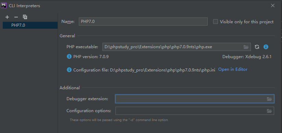This screenshot has width=282, height=133.
Task: Browse for the PHP executable folder
Action: tap(246, 47)
